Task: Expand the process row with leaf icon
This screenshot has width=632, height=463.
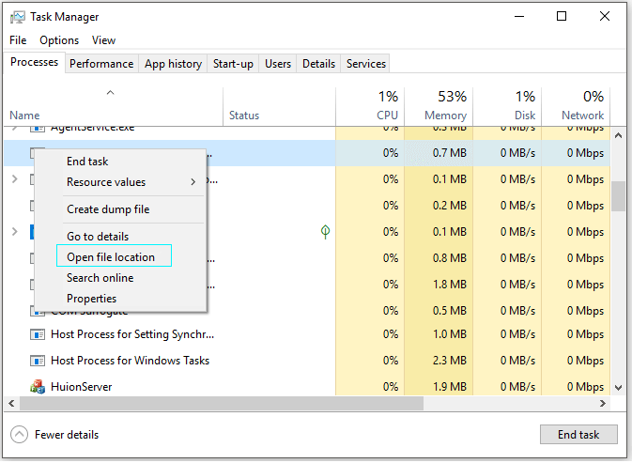Action: pyautogui.click(x=14, y=232)
